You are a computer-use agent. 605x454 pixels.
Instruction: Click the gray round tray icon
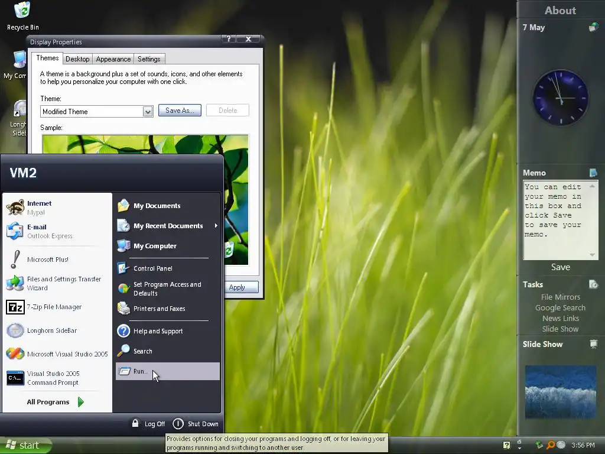pos(561,445)
